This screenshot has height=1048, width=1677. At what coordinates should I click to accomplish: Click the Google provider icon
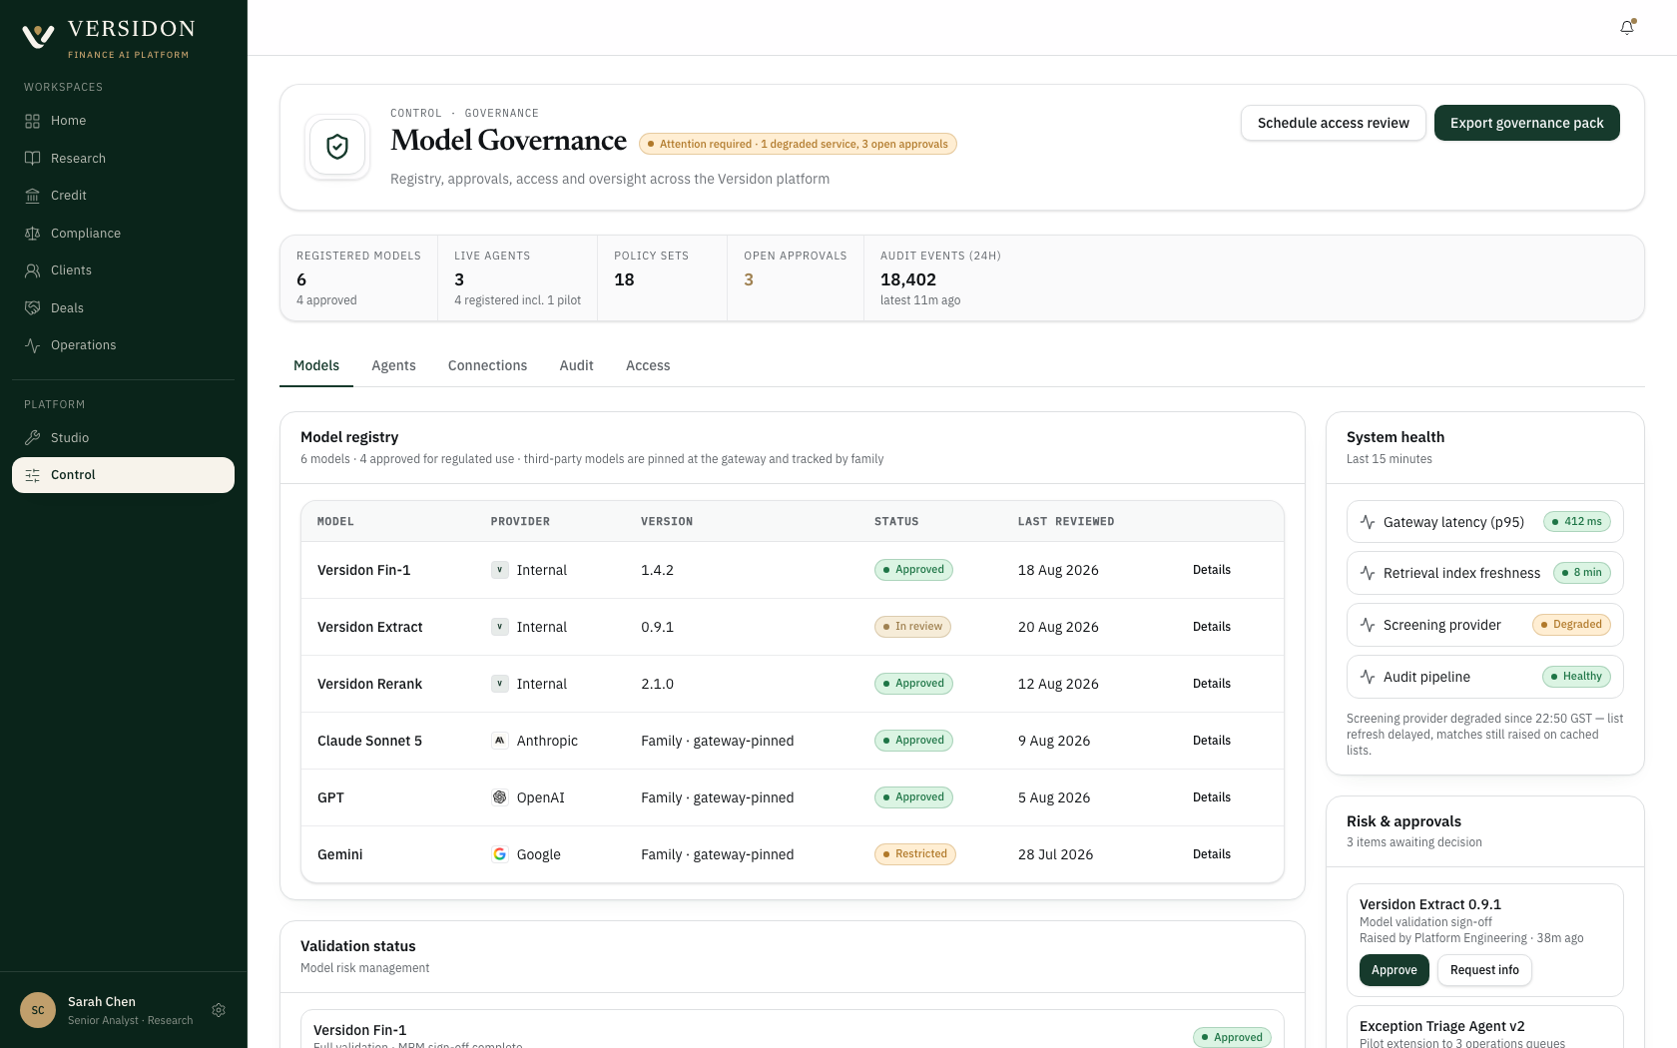(500, 854)
